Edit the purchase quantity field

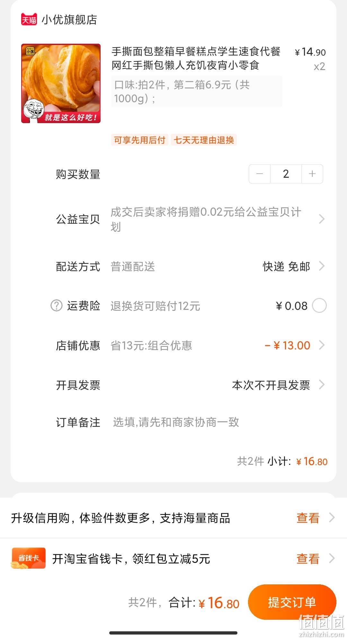(x=286, y=174)
